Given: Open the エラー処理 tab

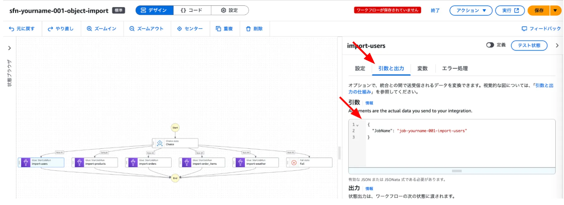Looking at the screenshot, I should click(455, 69).
